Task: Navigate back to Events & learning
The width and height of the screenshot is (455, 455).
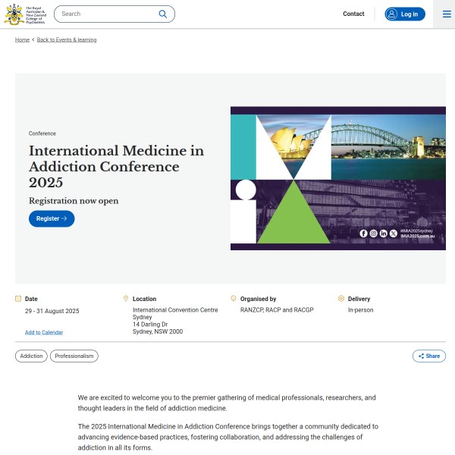Action: pyautogui.click(x=67, y=39)
